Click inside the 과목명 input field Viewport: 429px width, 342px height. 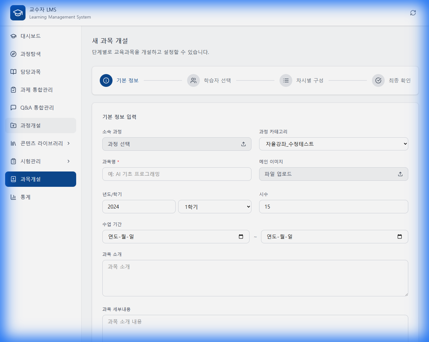pos(177,174)
